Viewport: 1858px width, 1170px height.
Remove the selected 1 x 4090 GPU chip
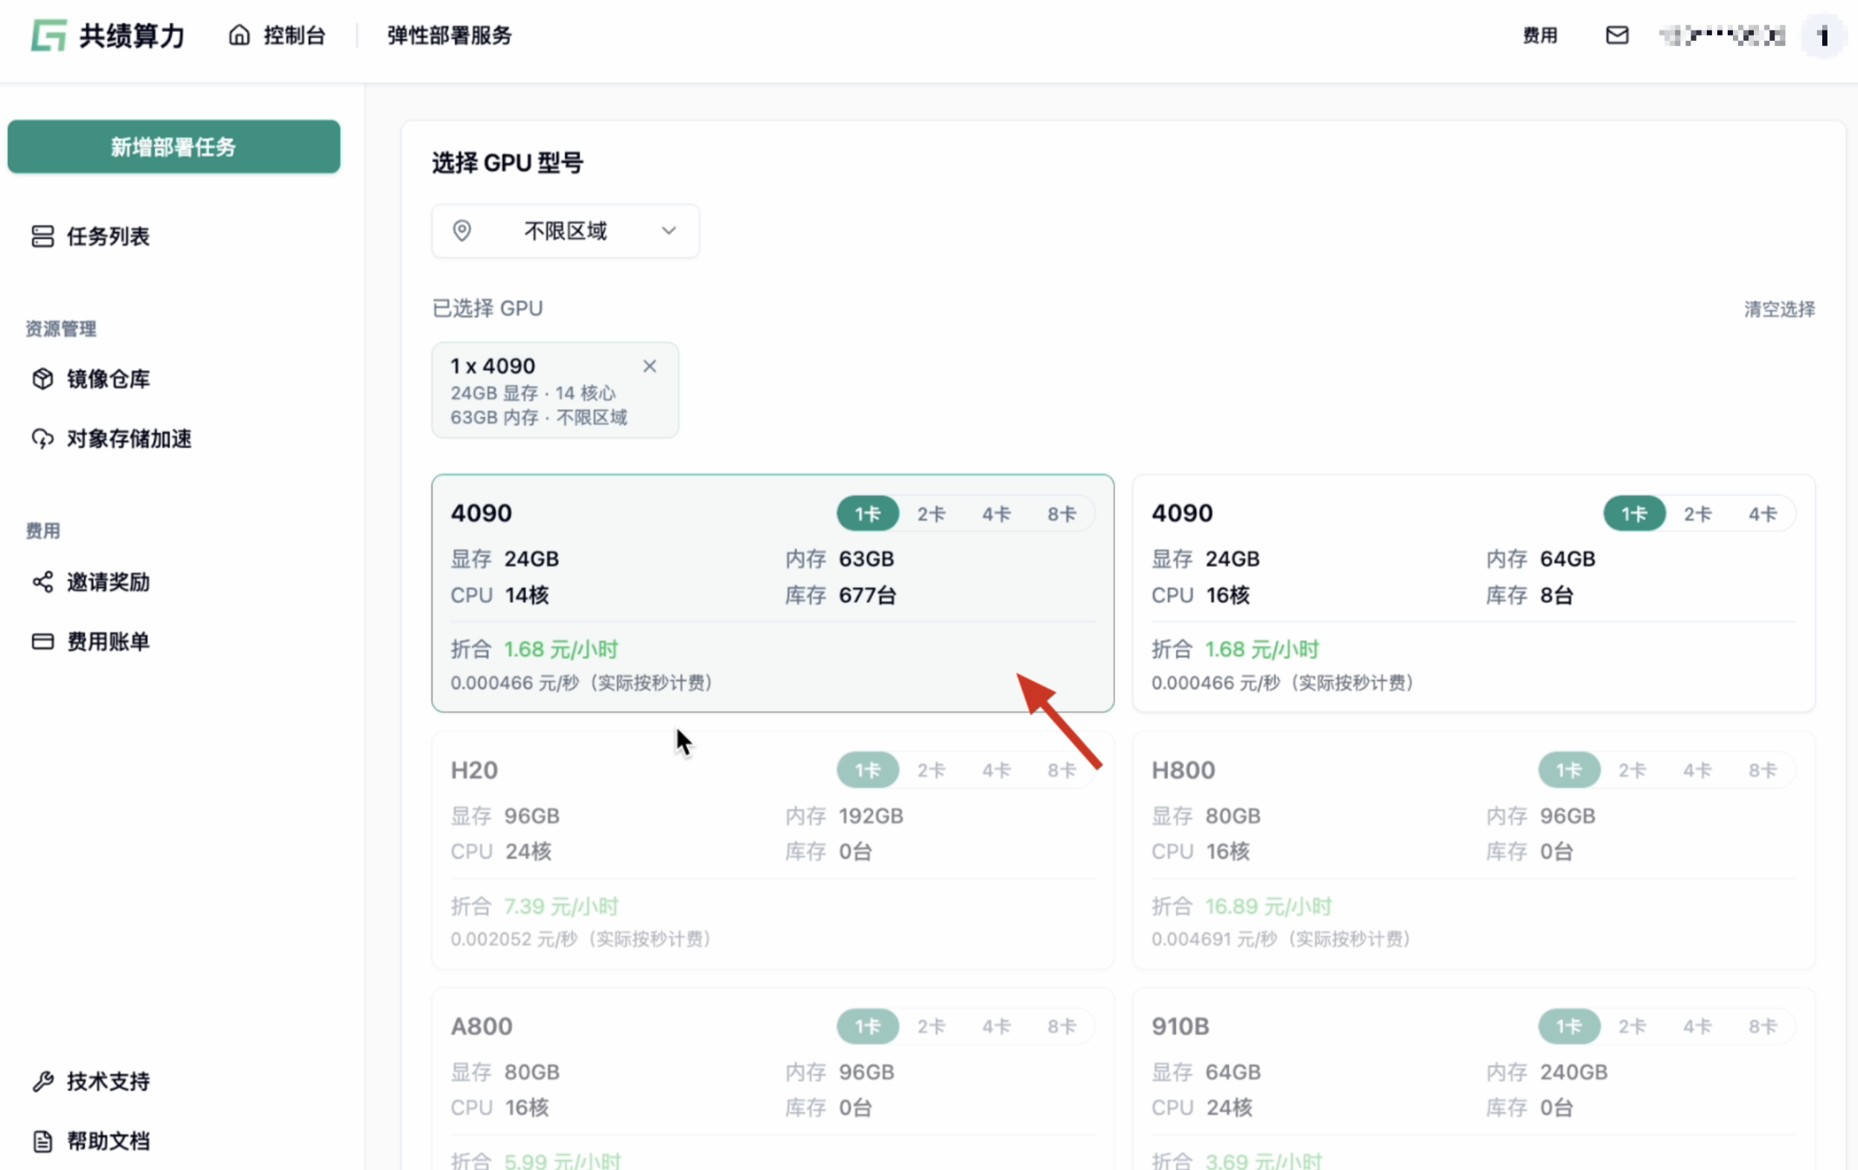(x=650, y=365)
